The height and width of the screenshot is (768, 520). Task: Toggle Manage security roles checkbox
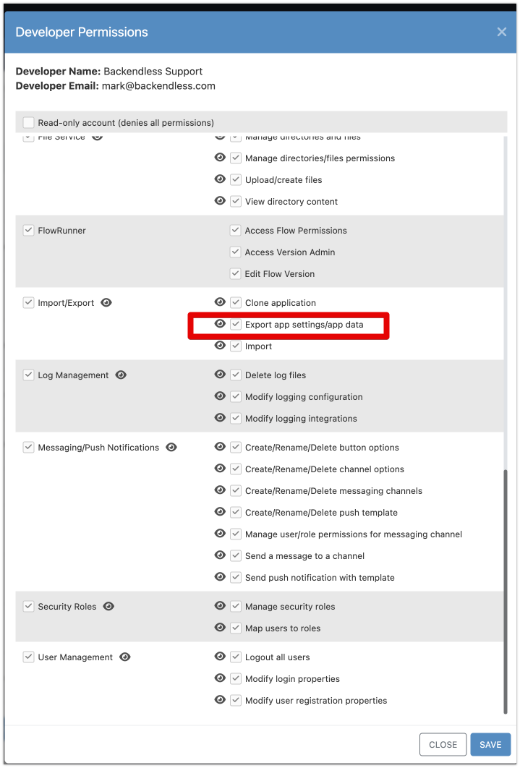(x=236, y=606)
